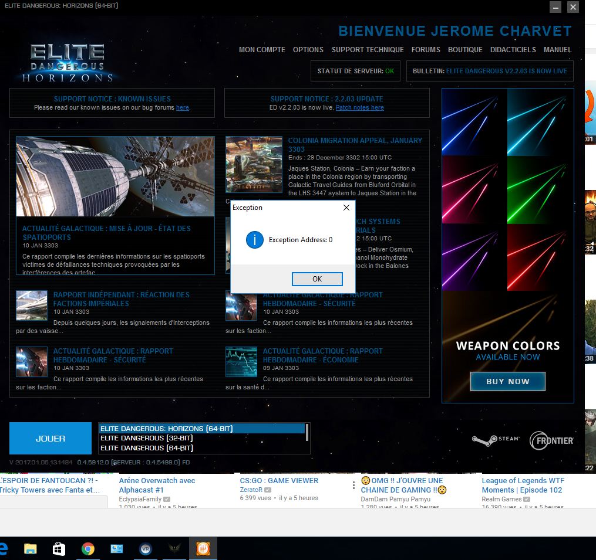Click the space station news image
The width and height of the screenshot is (596, 560).
[115, 177]
